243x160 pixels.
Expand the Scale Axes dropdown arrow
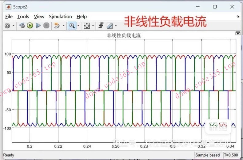pyautogui.click(x=93, y=26)
